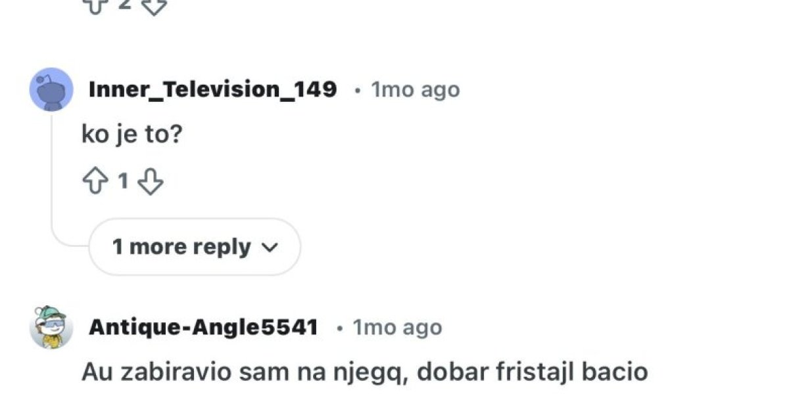Image resolution: width=789 pixels, height=394 pixels.
Task: Open the "1mo ago" permalink for Inner_Television_149
Action: pos(416,89)
